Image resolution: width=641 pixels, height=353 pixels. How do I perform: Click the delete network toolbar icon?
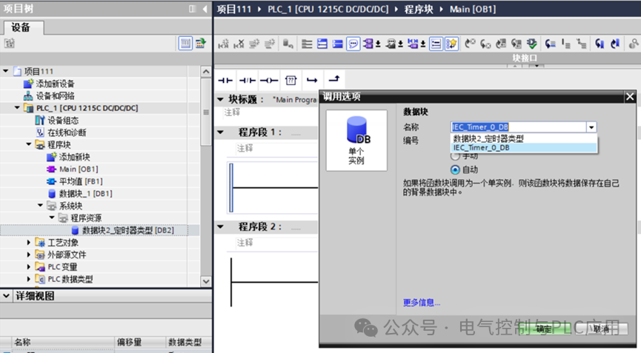click(x=239, y=44)
